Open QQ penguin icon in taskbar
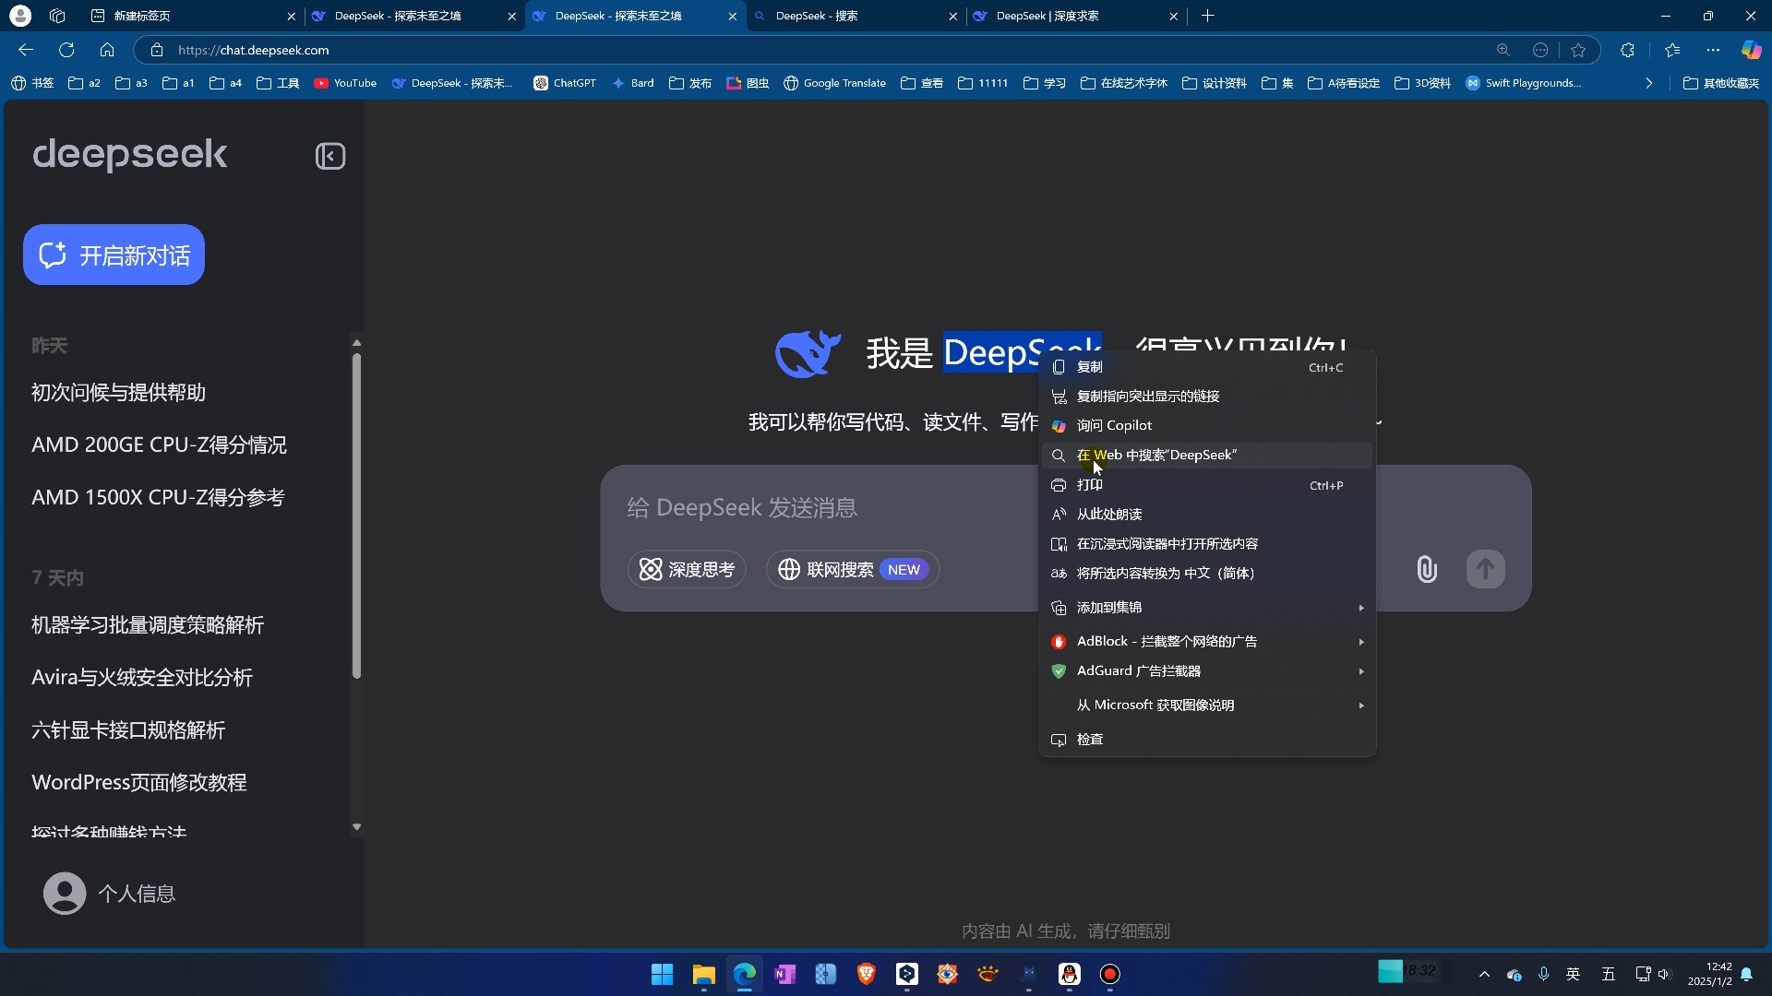Viewport: 1772px width, 996px height. tap(1069, 974)
